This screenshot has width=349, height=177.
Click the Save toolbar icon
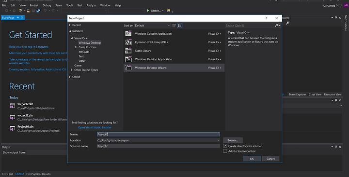pos(33,11)
